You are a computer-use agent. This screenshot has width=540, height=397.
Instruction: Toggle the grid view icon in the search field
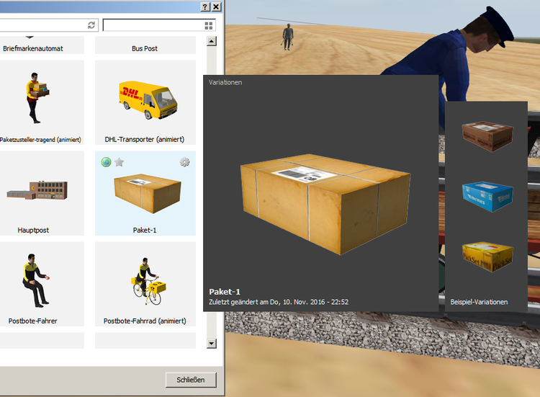[x=209, y=25]
